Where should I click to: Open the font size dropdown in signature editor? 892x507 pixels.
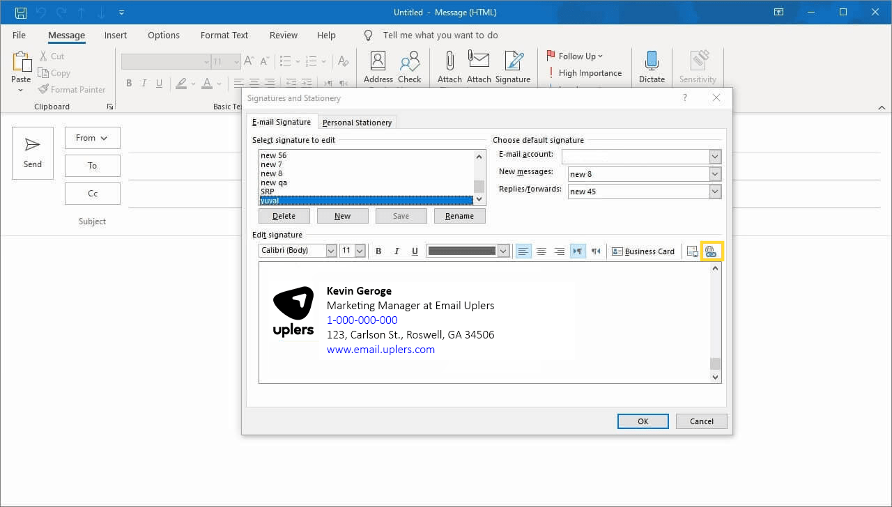[x=360, y=250]
